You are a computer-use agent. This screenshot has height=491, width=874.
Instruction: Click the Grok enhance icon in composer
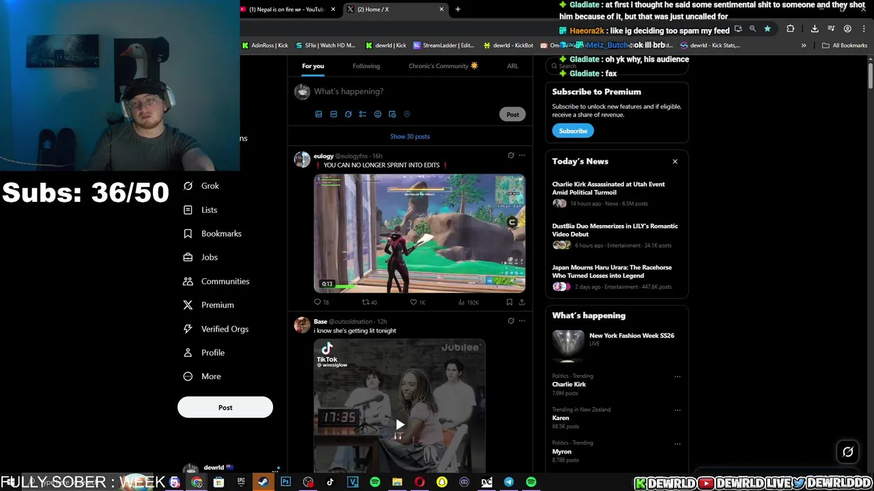pos(348,115)
